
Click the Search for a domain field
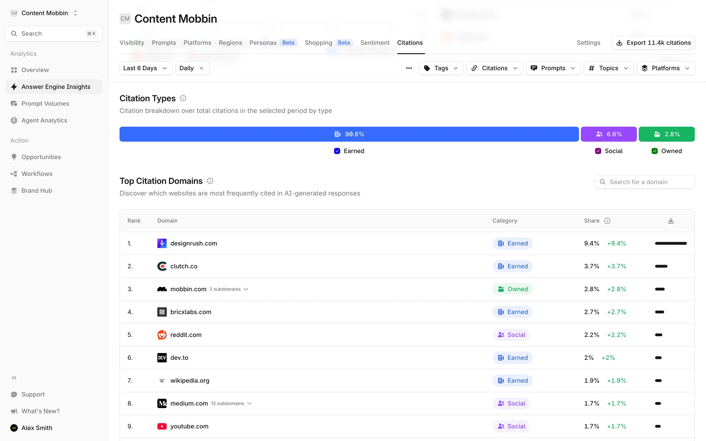(x=644, y=182)
